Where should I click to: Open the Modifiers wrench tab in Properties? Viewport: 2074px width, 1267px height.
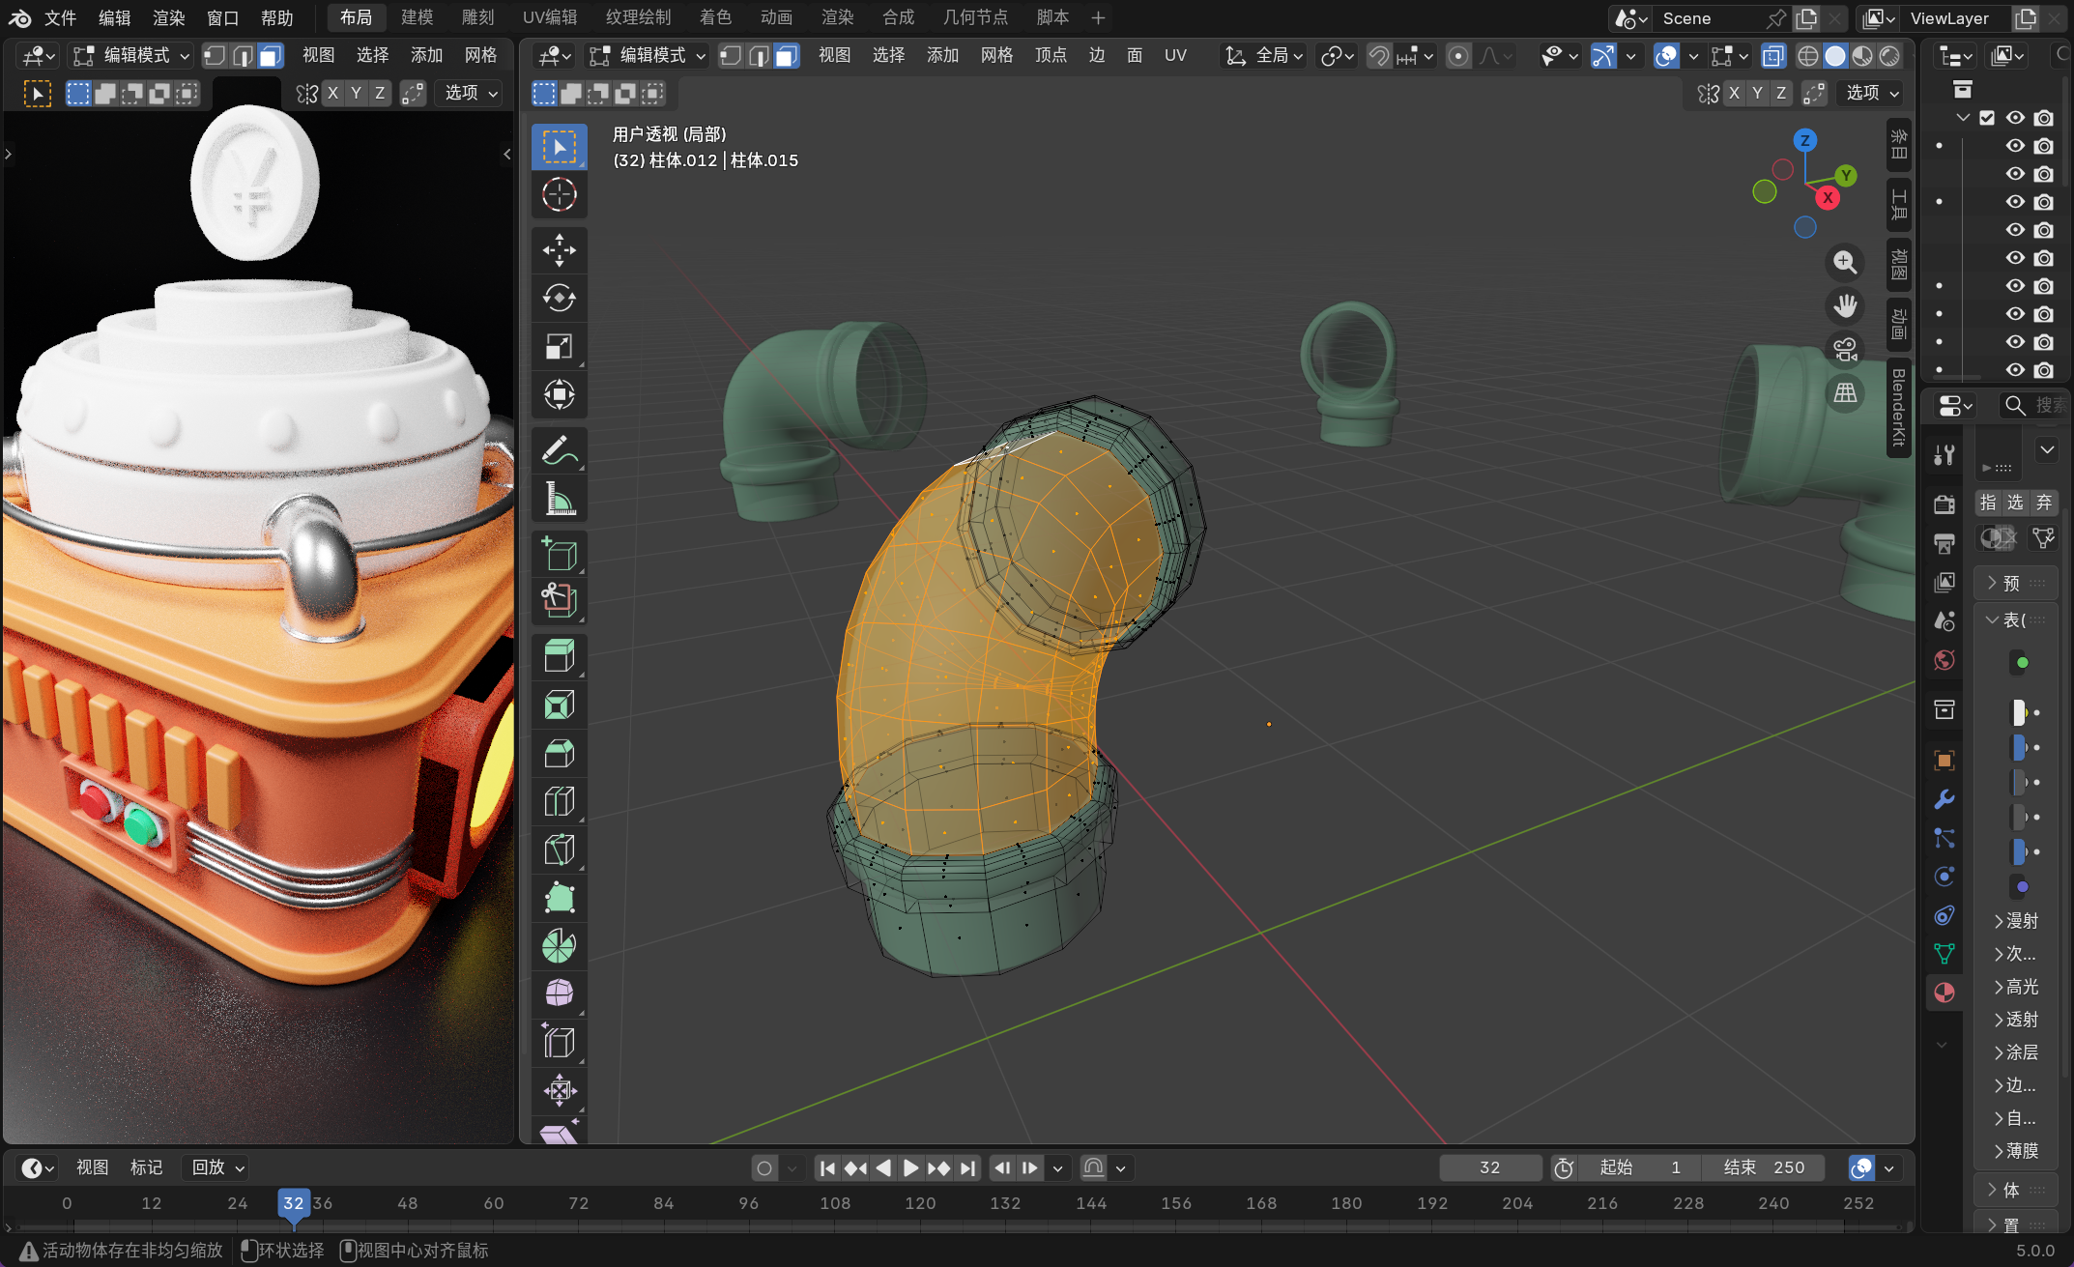[x=1944, y=799]
